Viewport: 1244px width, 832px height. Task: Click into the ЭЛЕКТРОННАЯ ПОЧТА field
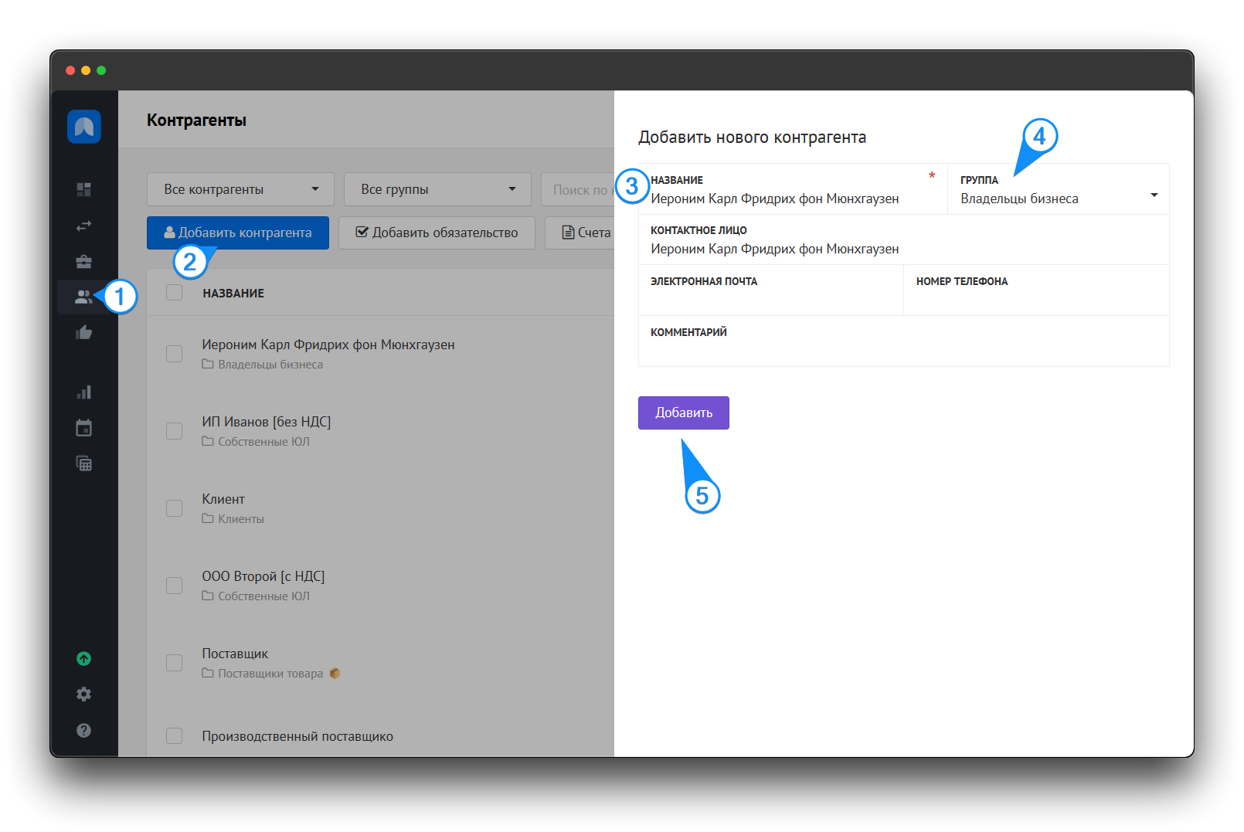(x=770, y=299)
